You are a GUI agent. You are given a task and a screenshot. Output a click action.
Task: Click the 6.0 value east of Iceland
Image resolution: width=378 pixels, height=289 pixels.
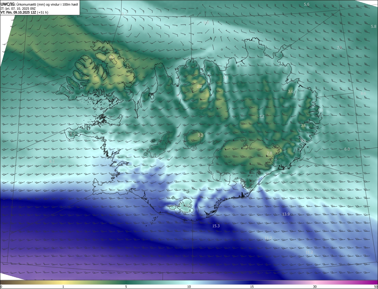[347, 149]
